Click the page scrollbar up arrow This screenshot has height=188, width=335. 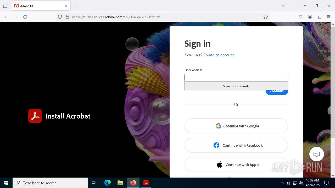333,24
